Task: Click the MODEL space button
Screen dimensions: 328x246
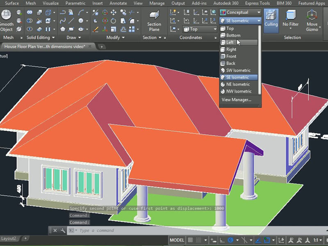Action: tap(177, 240)
